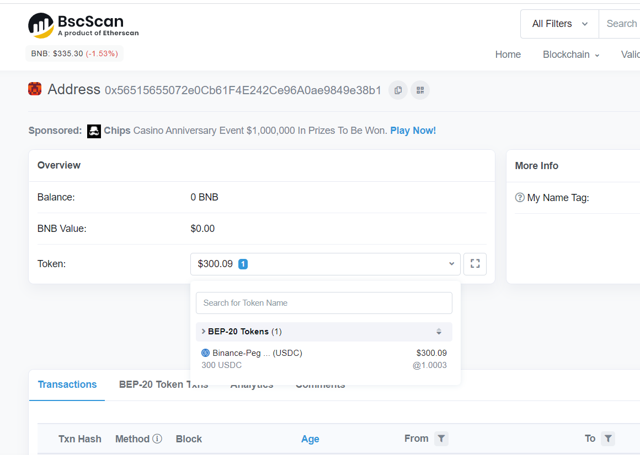Screen dimensions: 640x455
Task: Click the My Name Tag help icon
Action: pos(520,198)
